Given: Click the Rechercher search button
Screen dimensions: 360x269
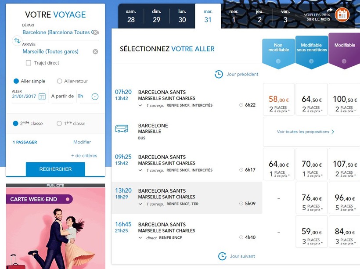Looking at the screenshot, I should pos(55,169).
